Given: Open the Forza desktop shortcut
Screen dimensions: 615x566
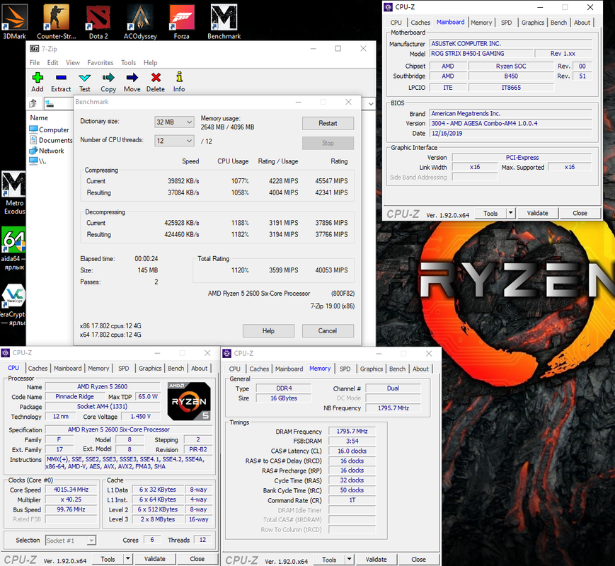Looking at the screenshot, I should coord(182,21).
